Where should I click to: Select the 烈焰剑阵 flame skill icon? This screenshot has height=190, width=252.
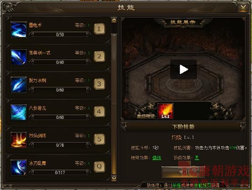click(19, 140)
